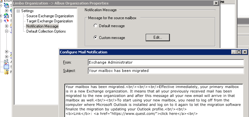Screen dimensions: 249x117
Task: Select Notification Message in settings tree
Action: [42, 26]
